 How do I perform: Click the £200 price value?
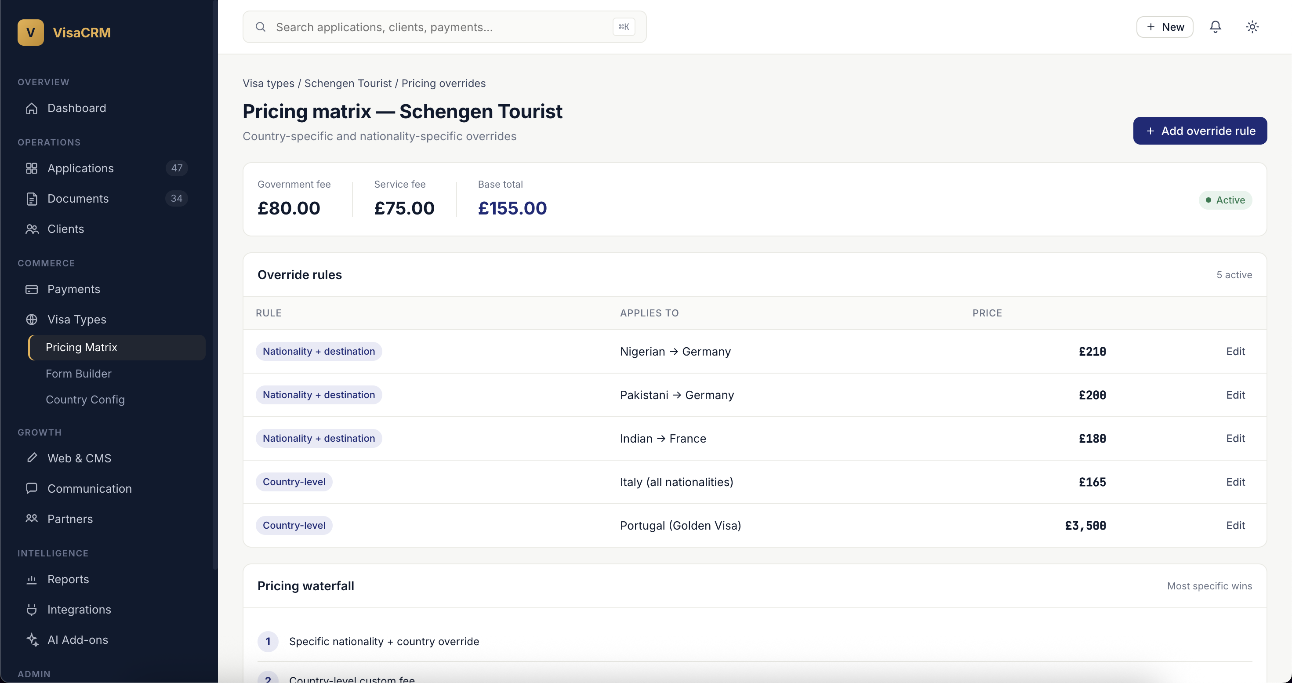[x=1092, y=395]
